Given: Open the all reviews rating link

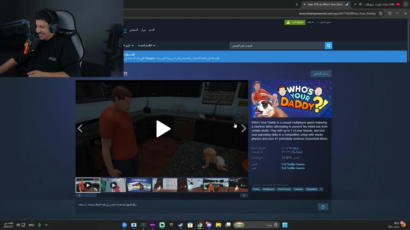Looking at the screenshot, I should tap(292, 152).
